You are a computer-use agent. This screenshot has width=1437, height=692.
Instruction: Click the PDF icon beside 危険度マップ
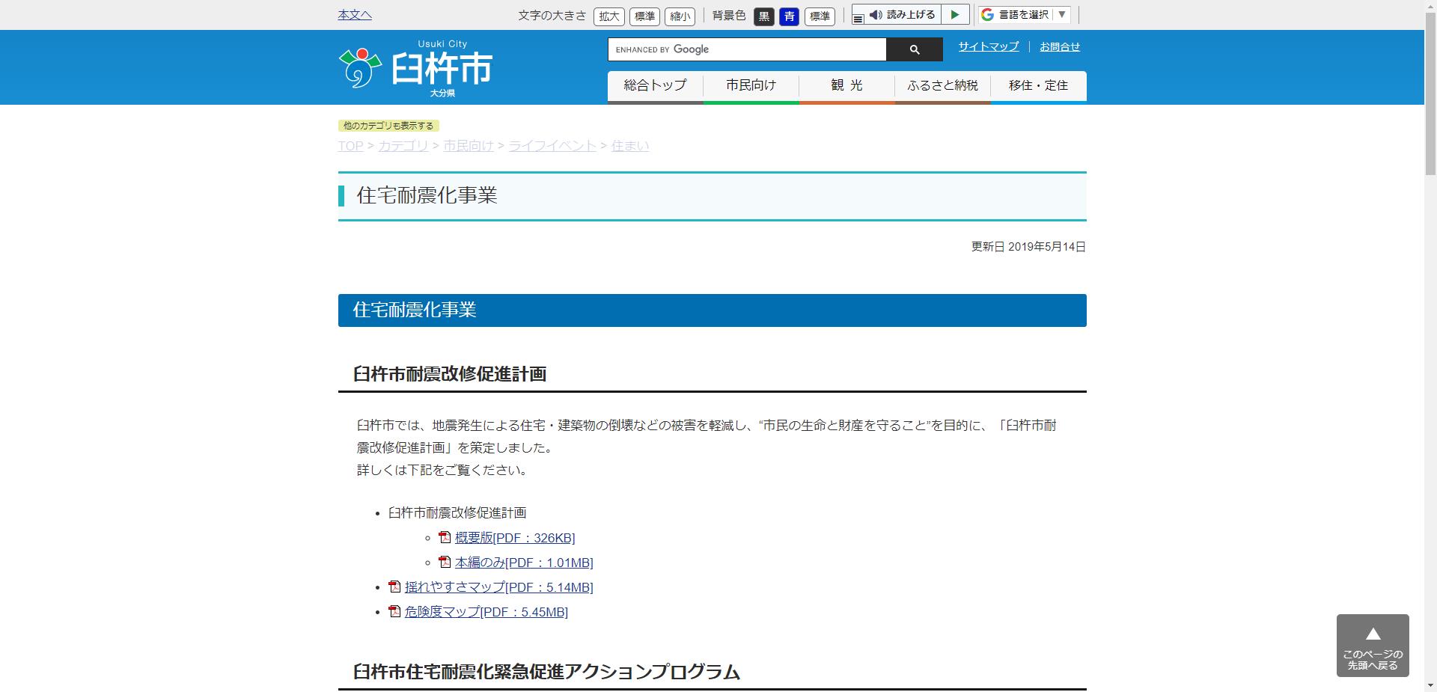point(394,611)
